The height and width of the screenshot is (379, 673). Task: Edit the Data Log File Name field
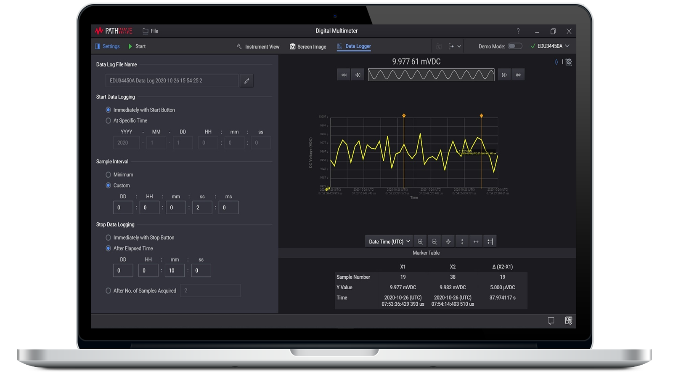point(246,80)
